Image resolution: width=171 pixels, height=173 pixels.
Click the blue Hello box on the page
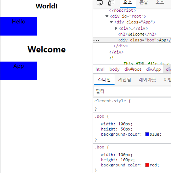(x=19, y=26)
